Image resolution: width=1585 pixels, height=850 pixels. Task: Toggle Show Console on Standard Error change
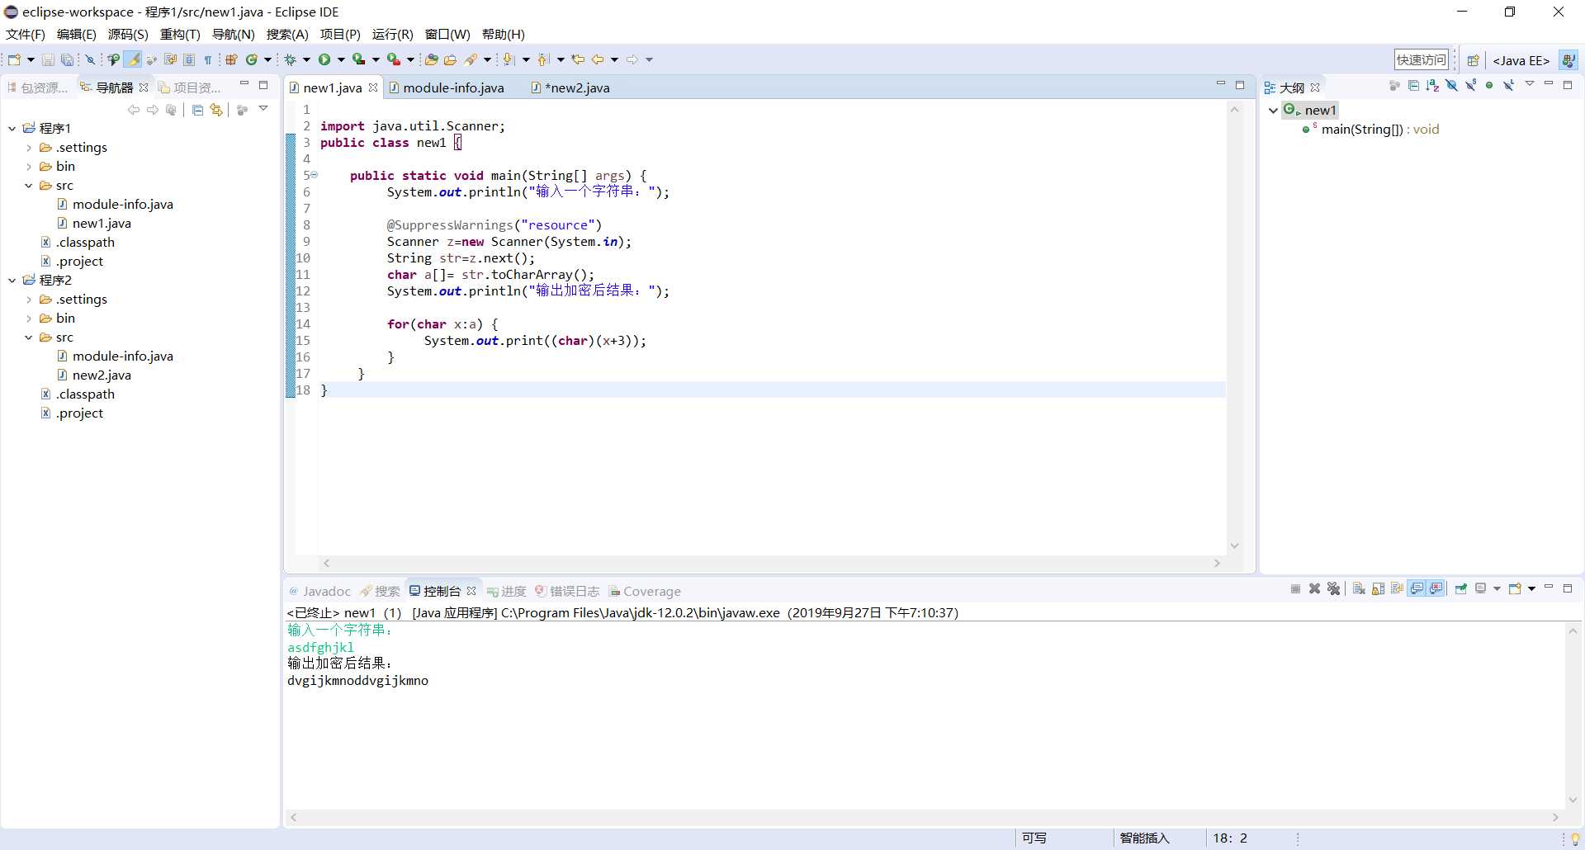tap(1436, 588)
